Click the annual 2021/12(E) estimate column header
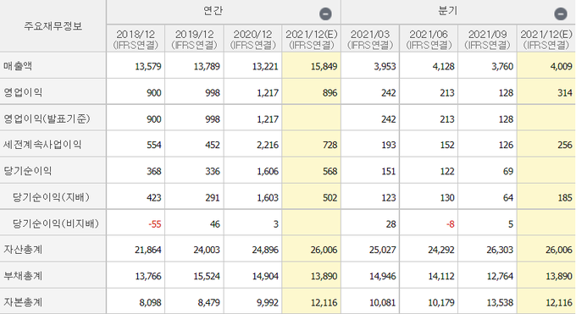576x314 pixels. (312, 39)
